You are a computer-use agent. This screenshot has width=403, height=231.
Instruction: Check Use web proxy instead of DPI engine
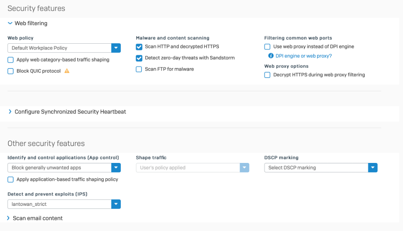tap(267, 47)
